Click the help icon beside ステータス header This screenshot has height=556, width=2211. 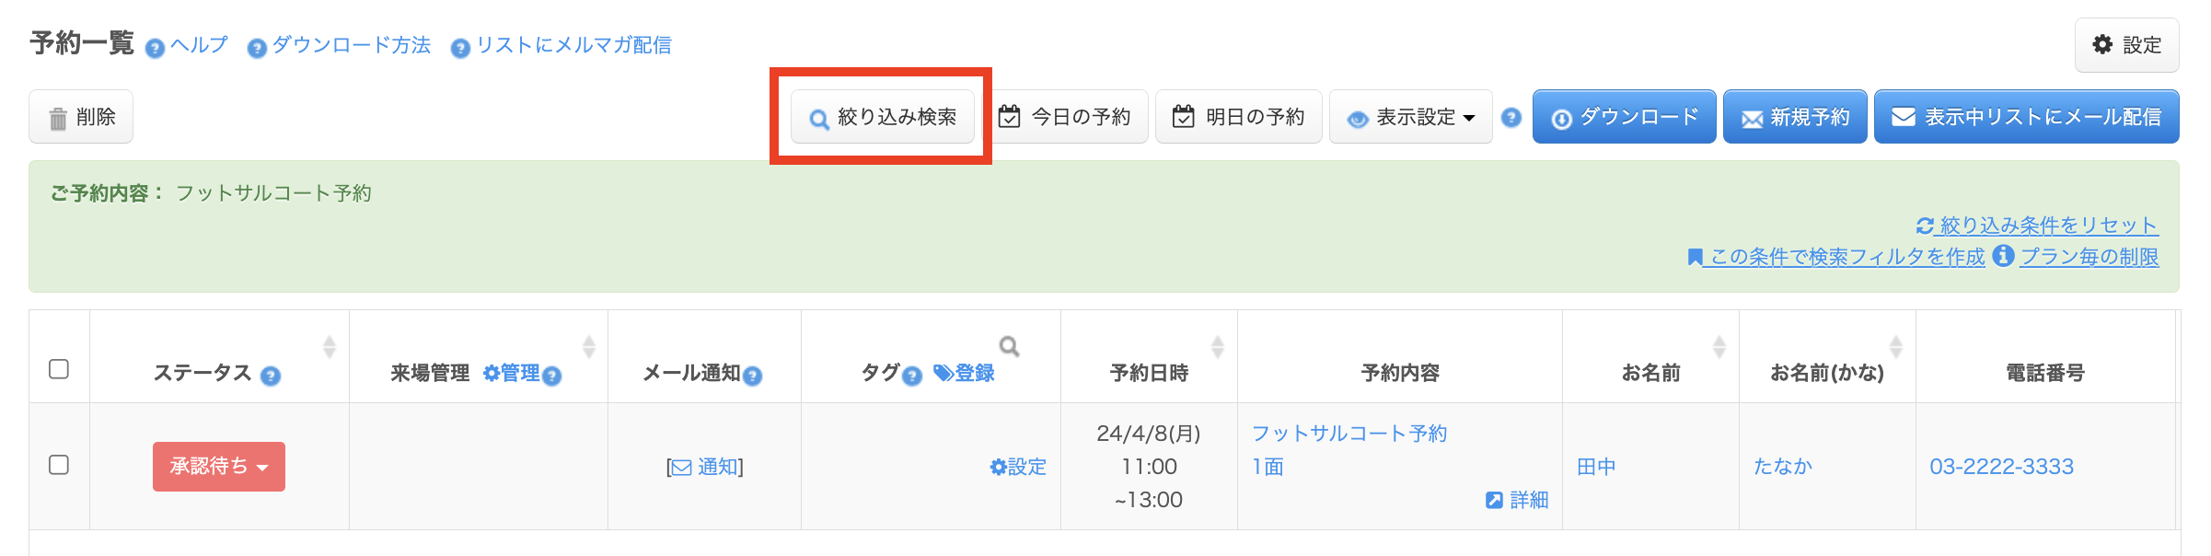tap(270, 376)
